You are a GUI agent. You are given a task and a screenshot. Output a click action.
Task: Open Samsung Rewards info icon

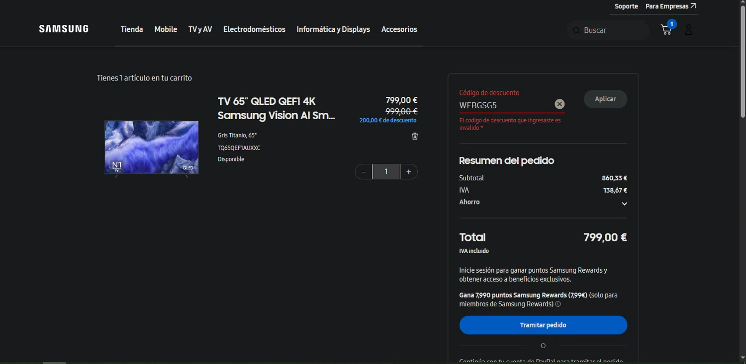point(558,304)
